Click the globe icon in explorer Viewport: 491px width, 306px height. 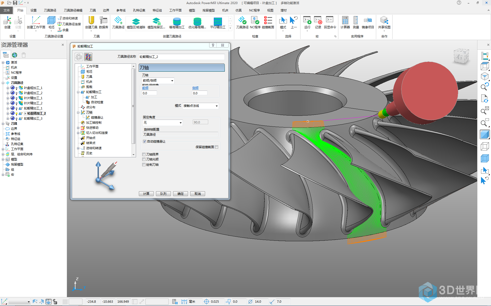15,55
